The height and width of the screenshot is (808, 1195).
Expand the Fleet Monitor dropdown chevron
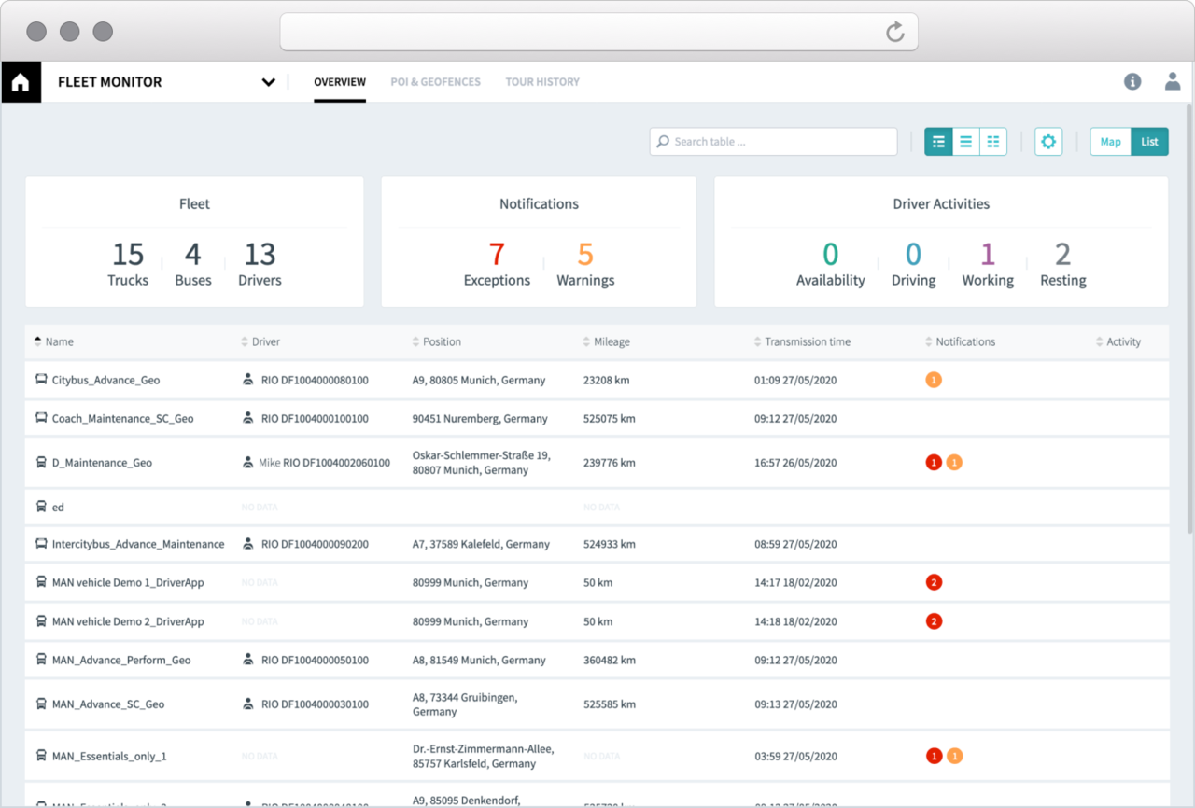(269, 82)
